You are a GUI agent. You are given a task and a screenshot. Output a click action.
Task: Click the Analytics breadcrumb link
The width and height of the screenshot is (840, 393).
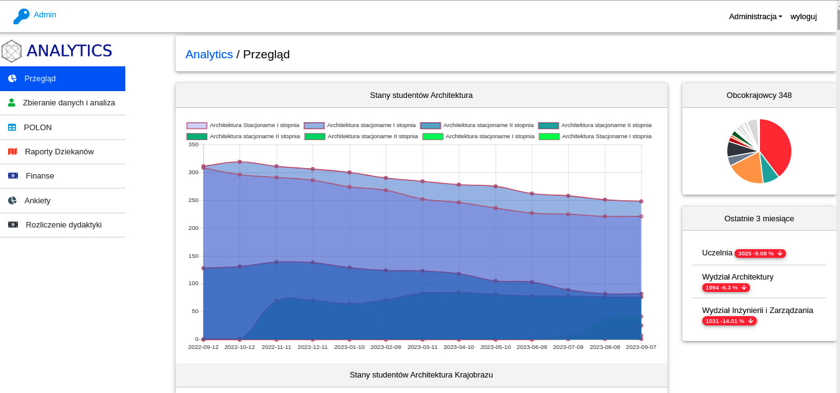209,54
